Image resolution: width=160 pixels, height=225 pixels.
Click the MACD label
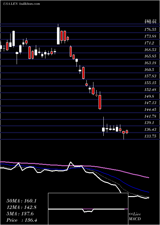tap(135, 219)
